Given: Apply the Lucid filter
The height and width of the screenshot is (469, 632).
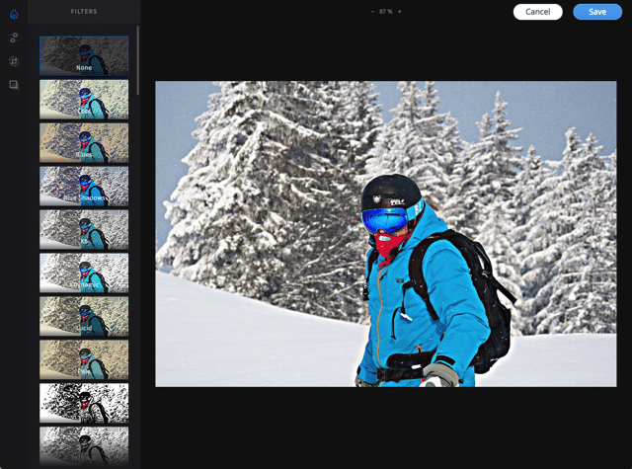Looking at the screenshot, I should pyautogui.click(x=84, y=316).
